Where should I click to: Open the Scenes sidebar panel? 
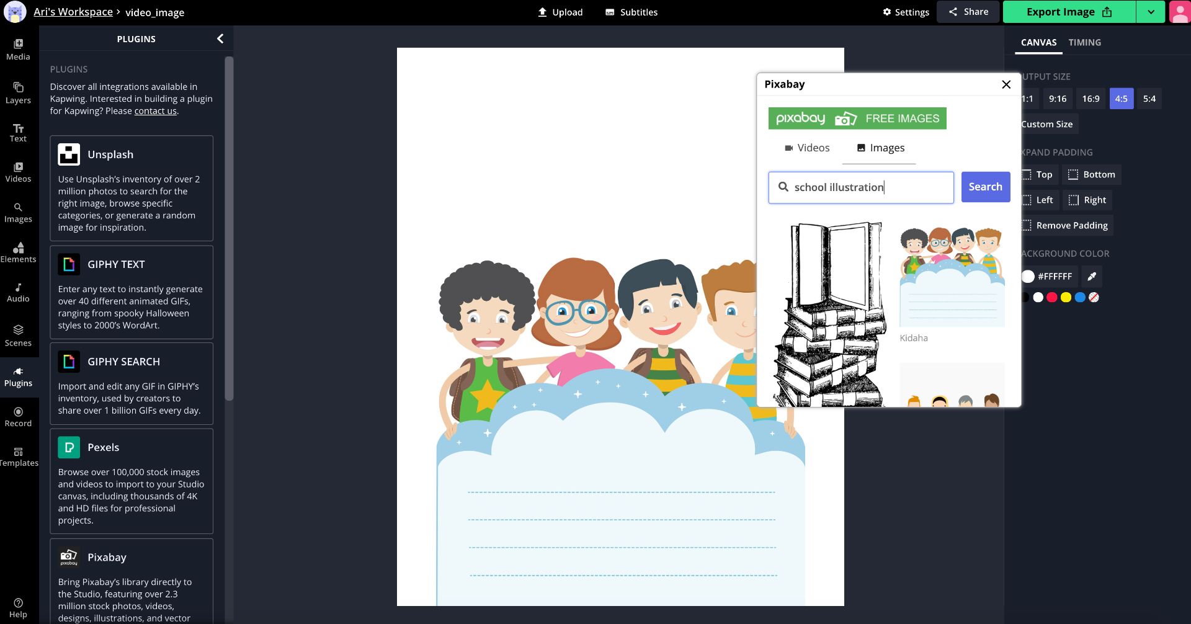[x=18, y=336]
